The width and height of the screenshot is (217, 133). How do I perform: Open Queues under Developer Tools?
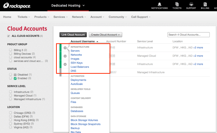pos(75,93)
